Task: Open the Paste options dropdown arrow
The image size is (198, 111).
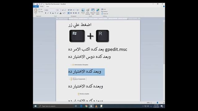Action: 36,14
